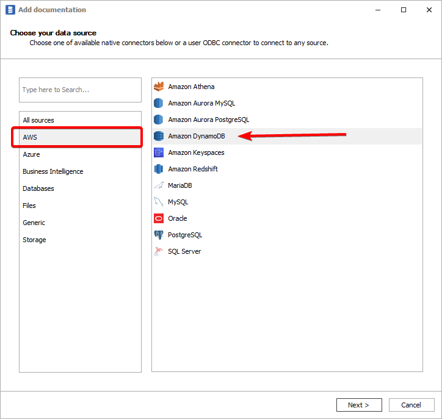Choose the PostgreSQL elephant icon
This screenshot has width=442, height=419.
[x=159, y=235]
